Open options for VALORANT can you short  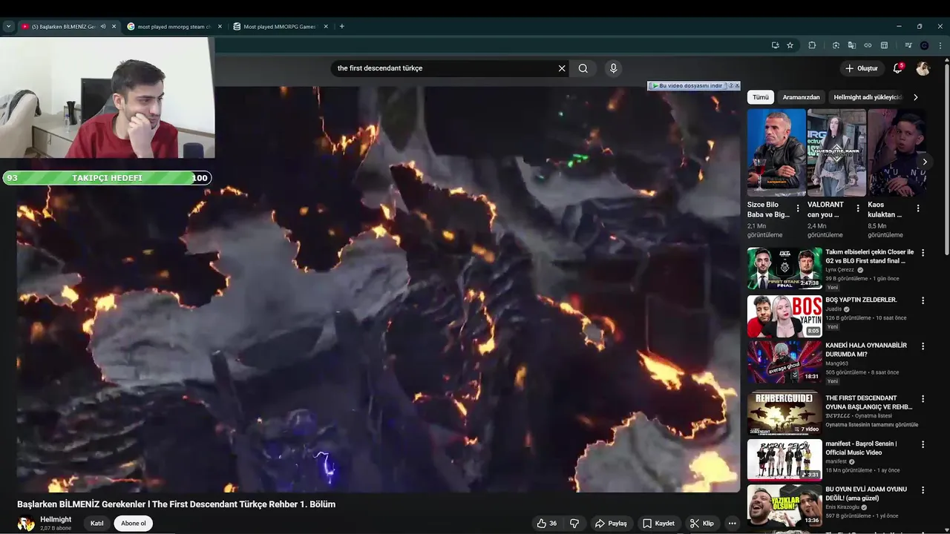tap(858, 208)
